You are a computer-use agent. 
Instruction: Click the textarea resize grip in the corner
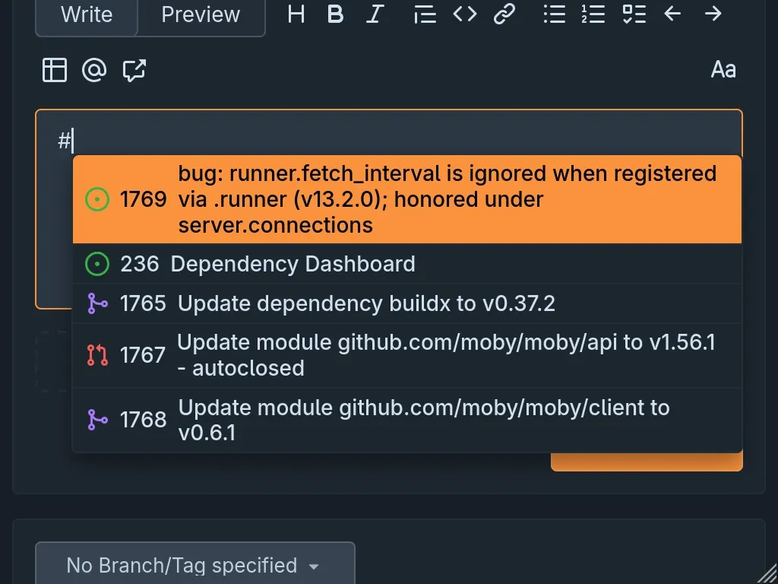pyautogui.click(x=769, y=575)
